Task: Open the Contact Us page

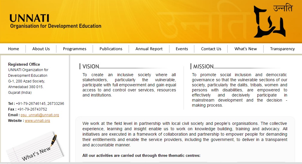Action: point(211,49)
